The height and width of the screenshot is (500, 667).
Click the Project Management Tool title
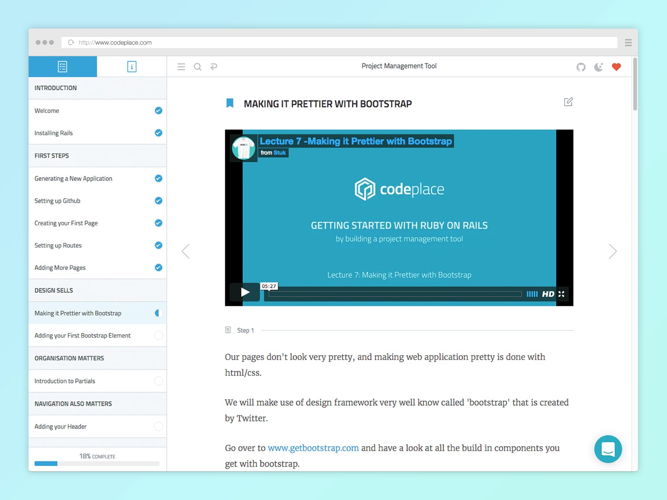399,66
